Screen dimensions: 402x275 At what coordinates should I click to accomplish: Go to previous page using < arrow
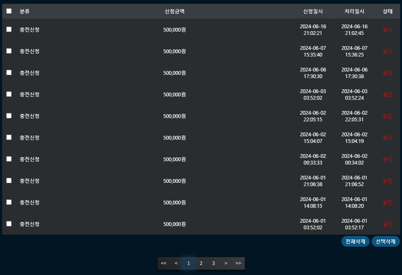click(x=176, y=263)
